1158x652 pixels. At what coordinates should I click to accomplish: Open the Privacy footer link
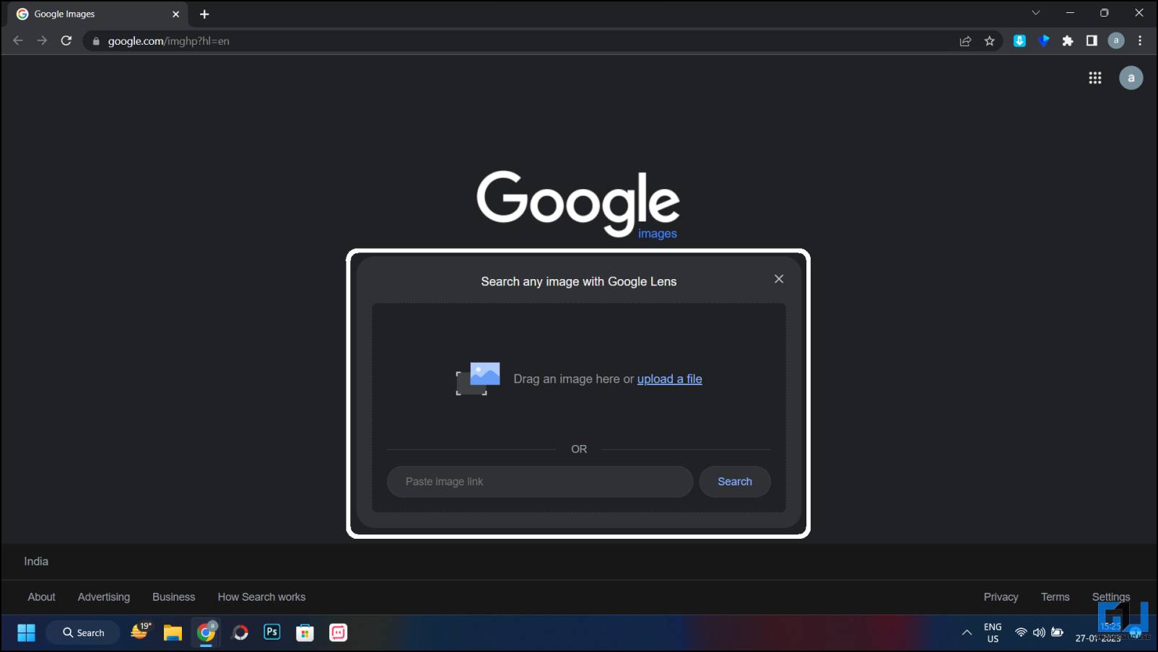(x=1001, y=597)
